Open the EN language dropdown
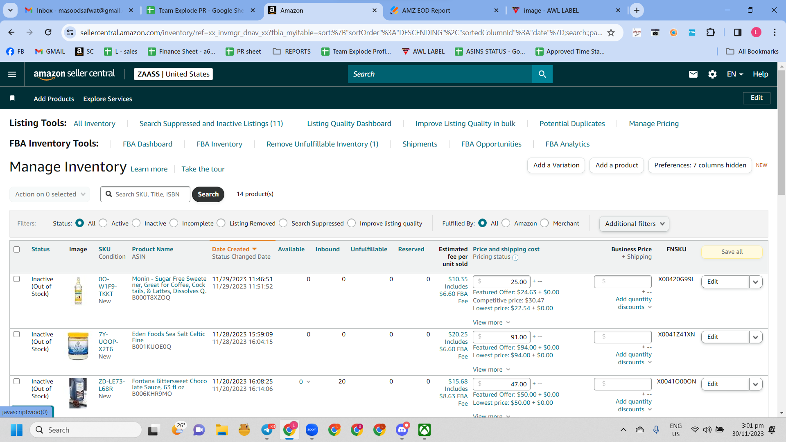The image size is (786, 442). pos(735,74)
